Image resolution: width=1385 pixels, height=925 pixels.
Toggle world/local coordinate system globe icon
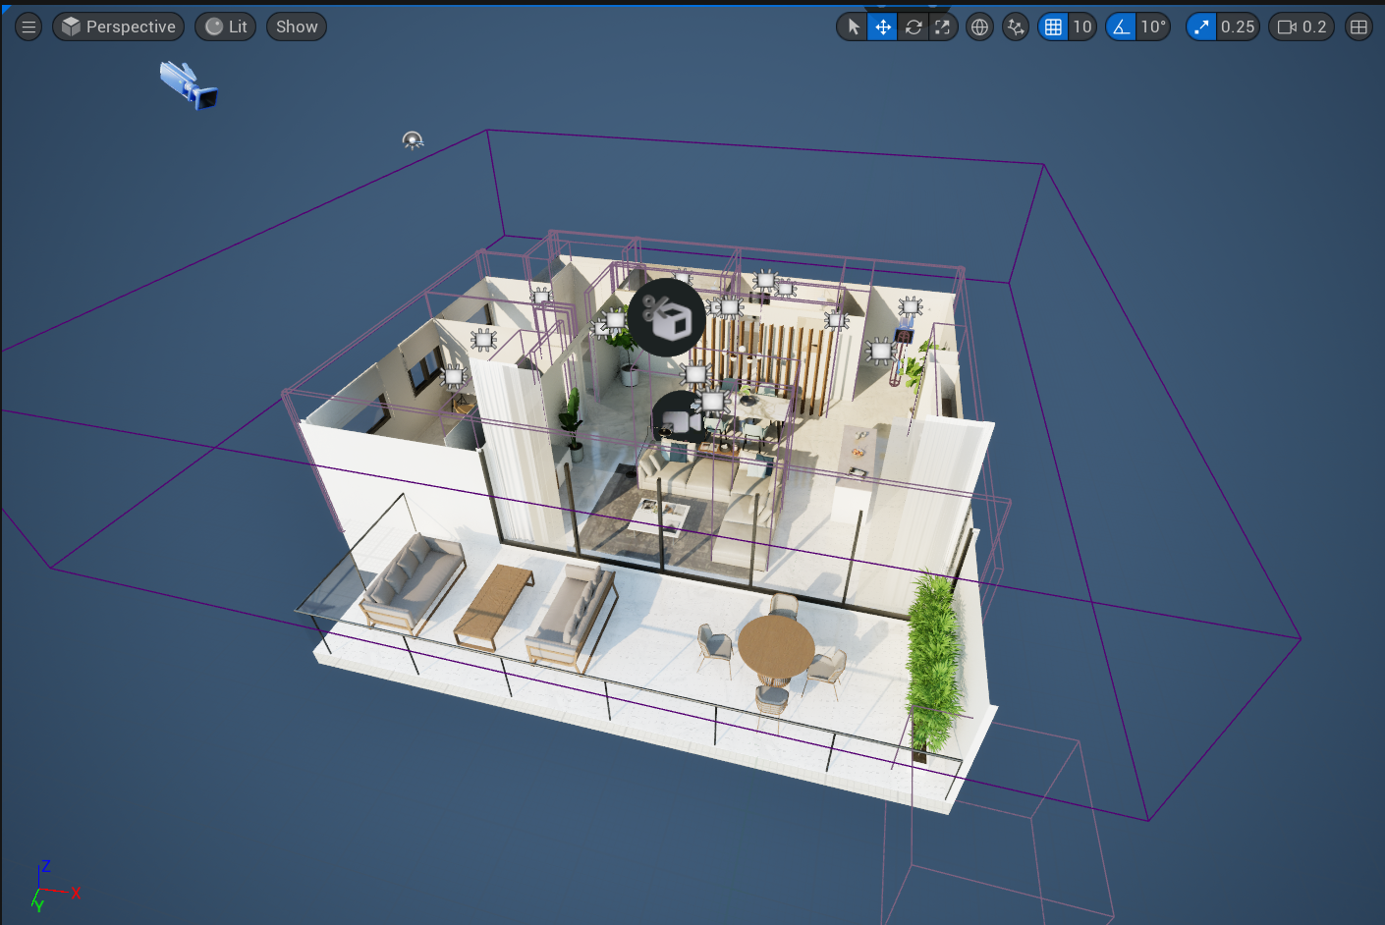(x=979, y=27)
